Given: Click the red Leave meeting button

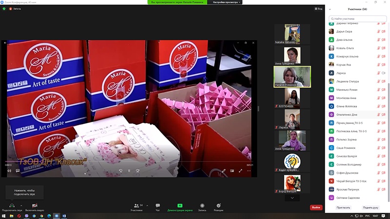Looking at the screenshot, I should pos(316,207).
